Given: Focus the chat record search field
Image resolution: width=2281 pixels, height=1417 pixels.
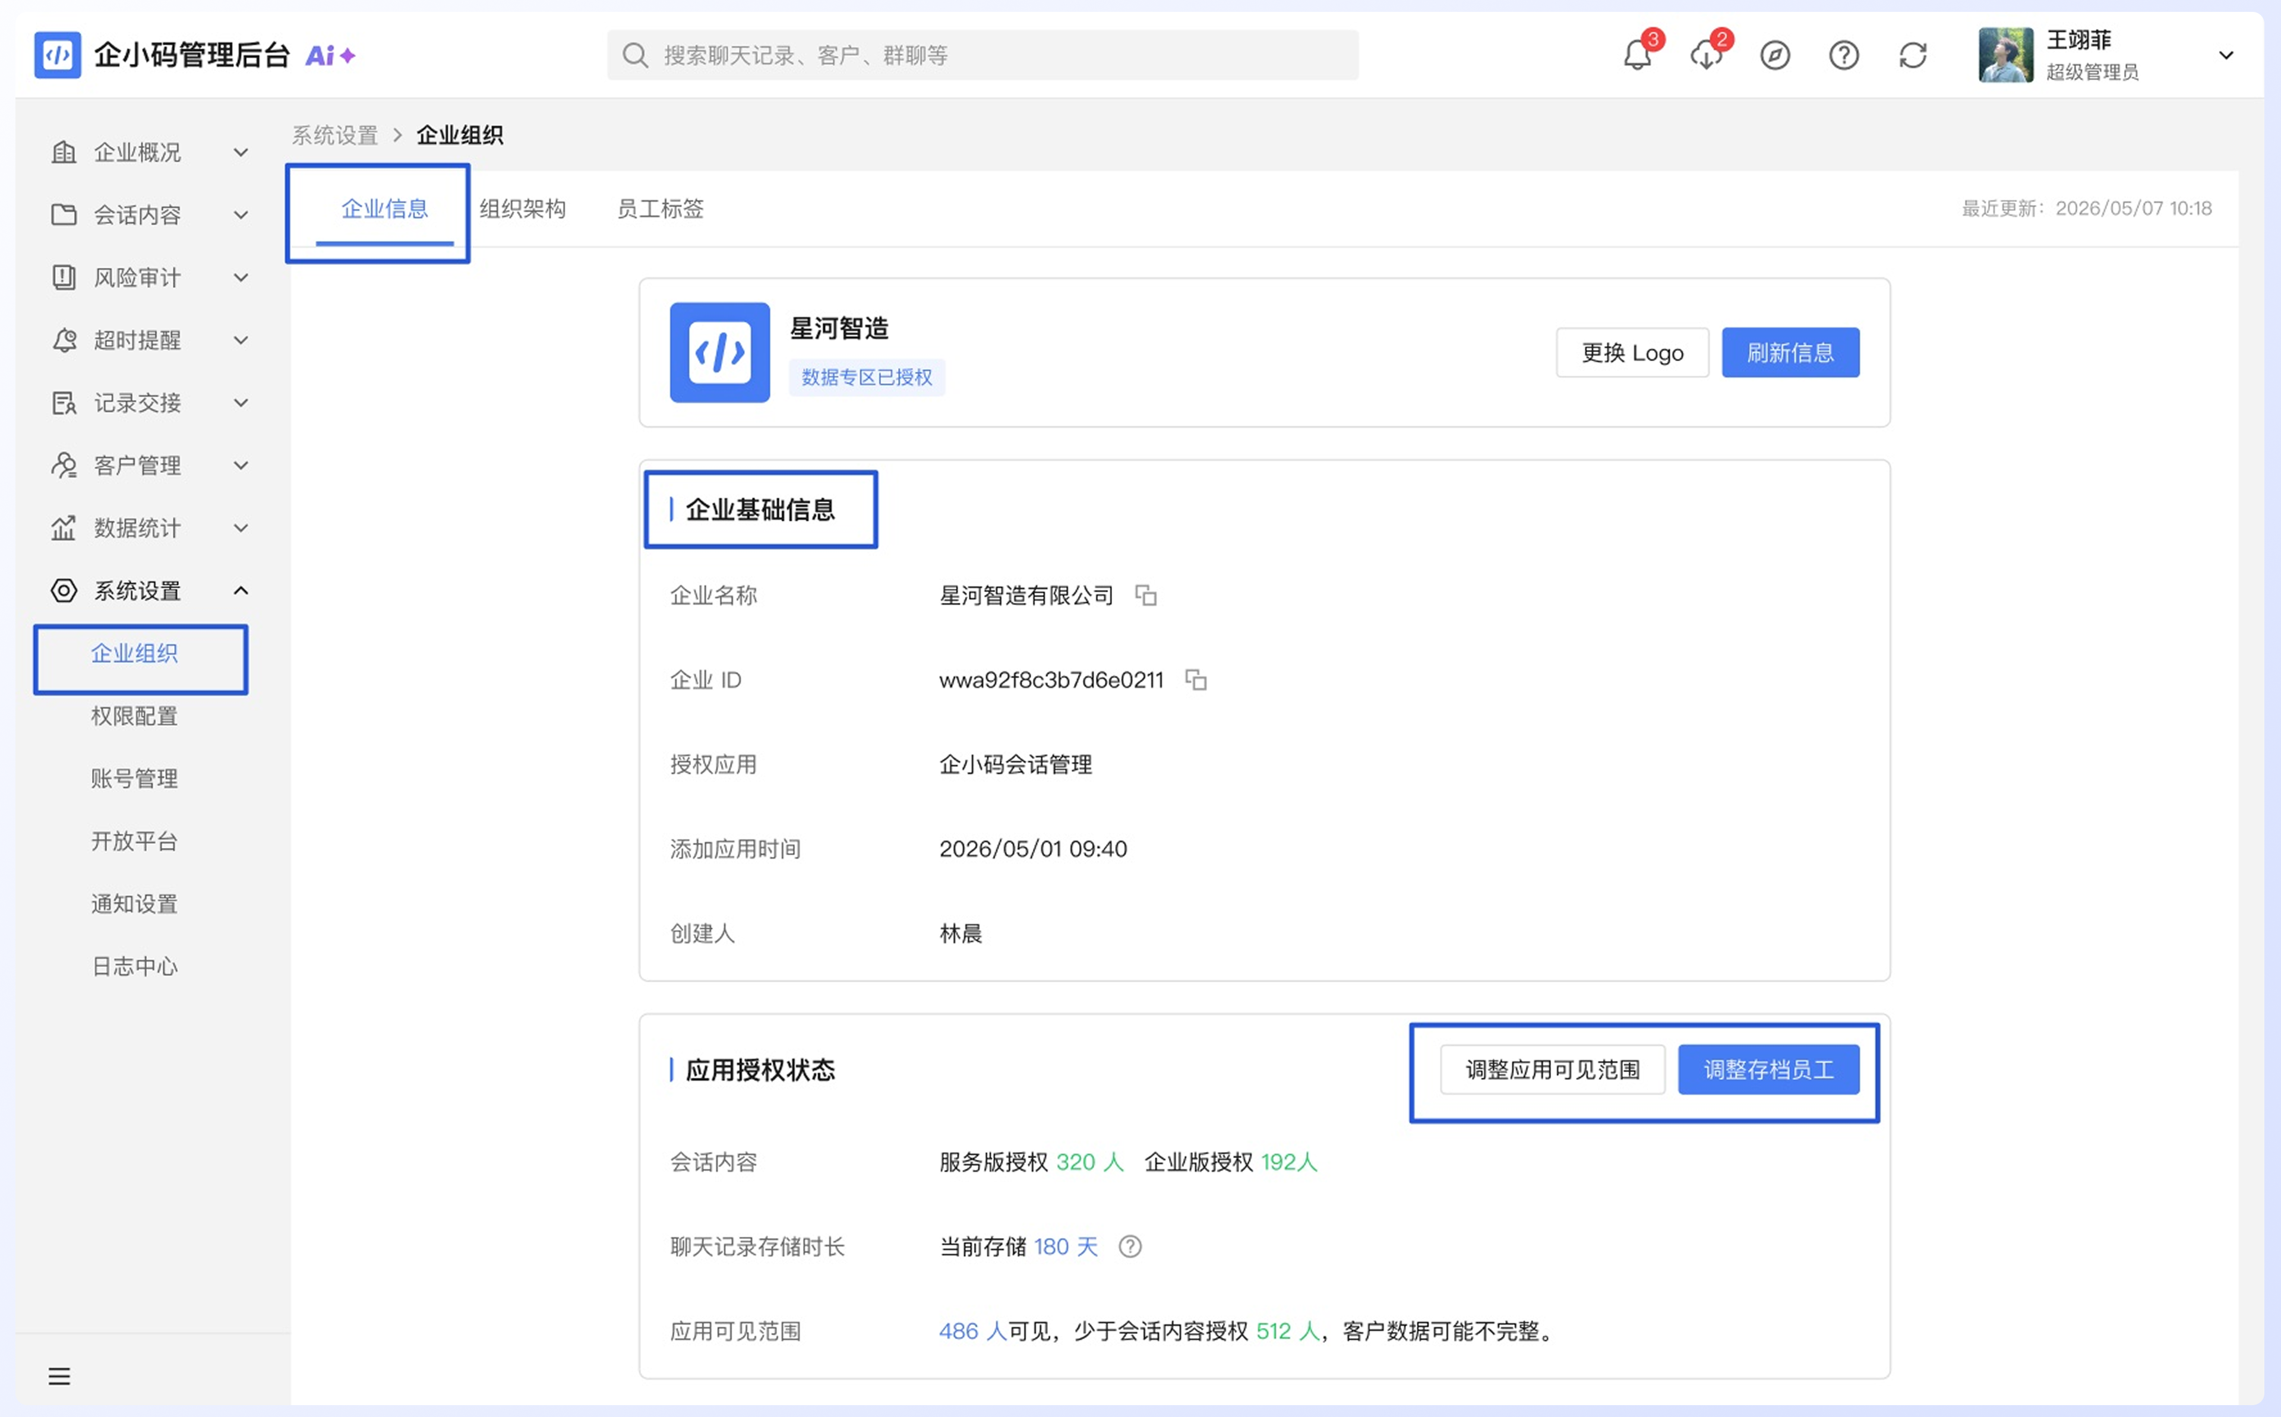Looking at the screenshot, I should click(x=982, y=55).
